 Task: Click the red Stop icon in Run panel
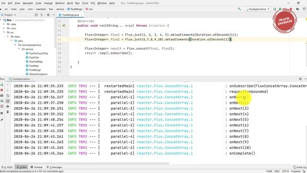pos(2,90)
